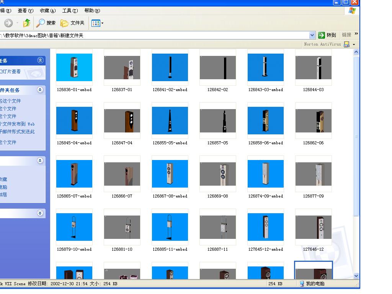Viewport: 392px width, 294px height.
Task: Select thumbnail 126855-05-embed
Action: tap(170, 121)
